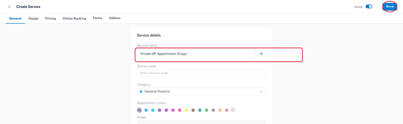Select the light blue colour swatch
The image size is (403, 124).
point(146,110)
